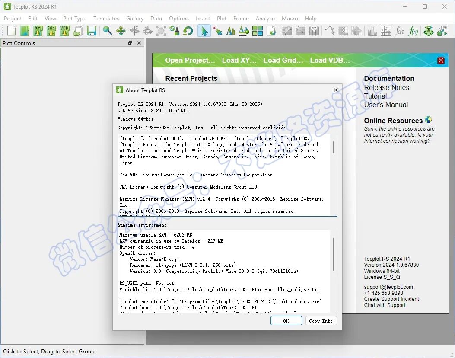Viewport: 455px width, 358px height.
Task: Click the 'Windows 64-bit' text in About dialog
Action: (136, 119)
